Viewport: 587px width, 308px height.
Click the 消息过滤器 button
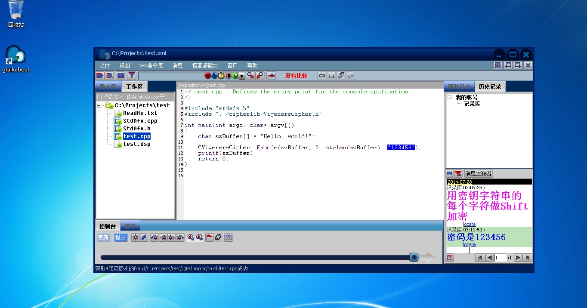(478, 173)
